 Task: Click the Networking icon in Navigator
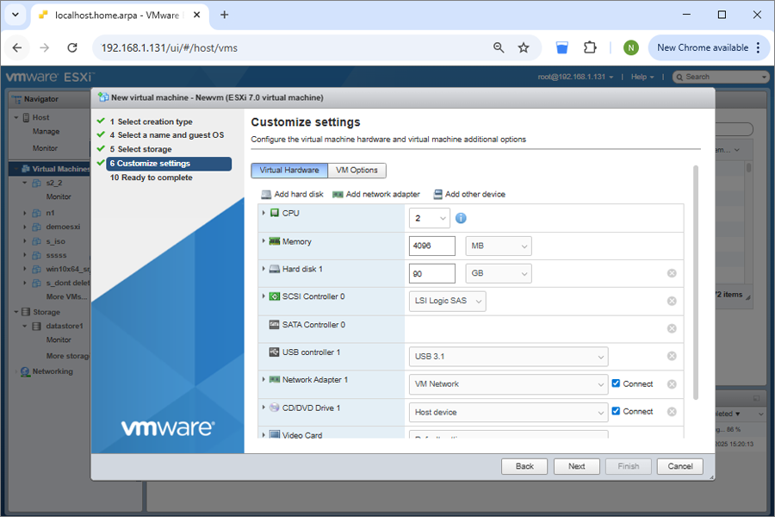[x=25, y=371]
